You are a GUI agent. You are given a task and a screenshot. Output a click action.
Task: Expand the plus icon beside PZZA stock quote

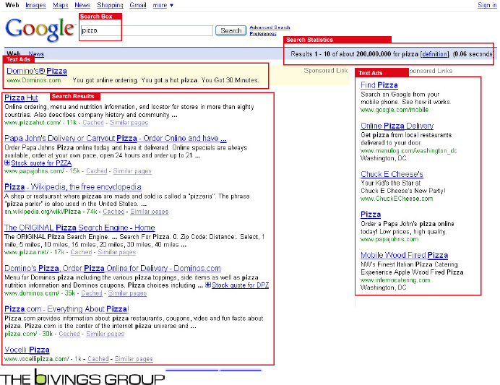7,163
